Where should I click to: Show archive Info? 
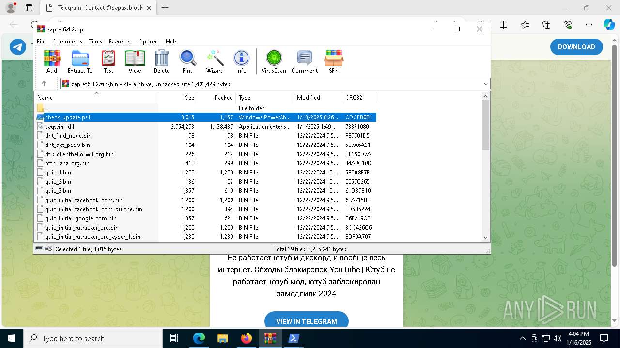click(x=241, y=61)
